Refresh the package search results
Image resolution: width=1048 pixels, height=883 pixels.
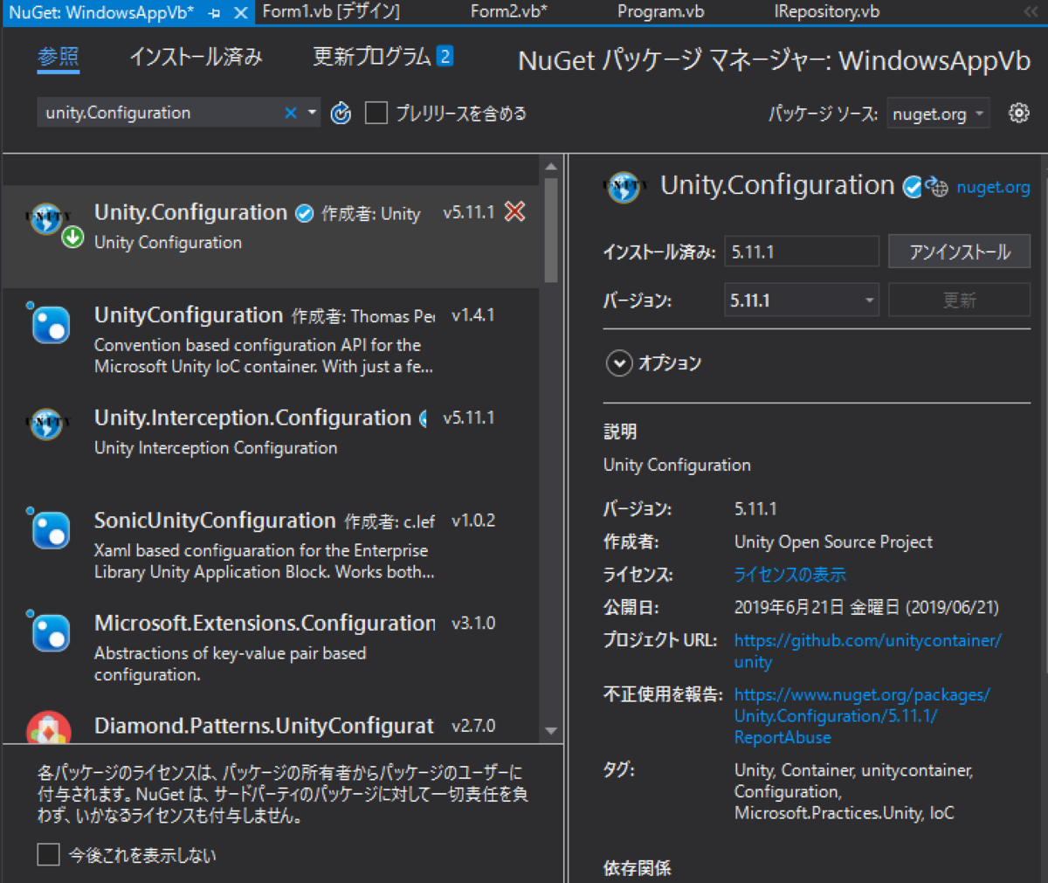point(341,113)
